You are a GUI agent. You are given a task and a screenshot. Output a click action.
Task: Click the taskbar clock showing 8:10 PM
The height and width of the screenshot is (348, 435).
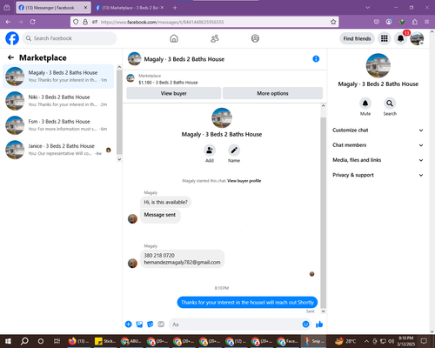[x=406, y=341]
